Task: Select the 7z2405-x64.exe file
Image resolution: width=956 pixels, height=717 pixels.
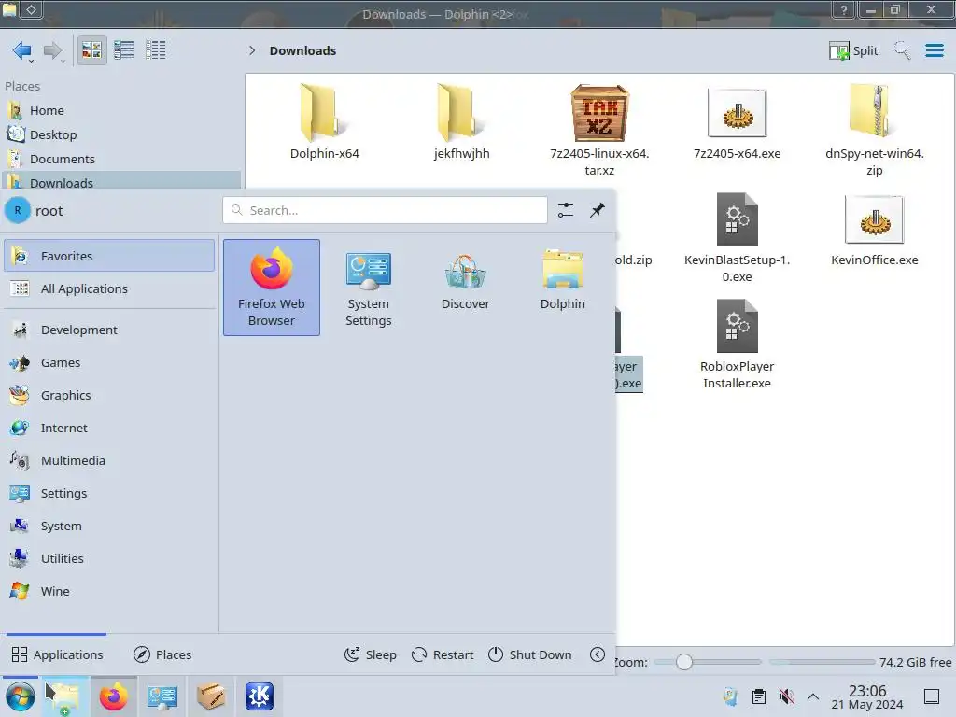Action: pos(738,122)
